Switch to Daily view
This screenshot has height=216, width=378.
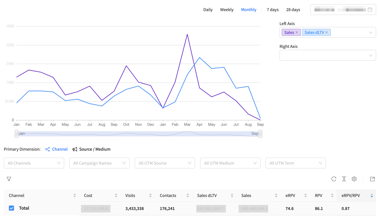click(208, 10)
